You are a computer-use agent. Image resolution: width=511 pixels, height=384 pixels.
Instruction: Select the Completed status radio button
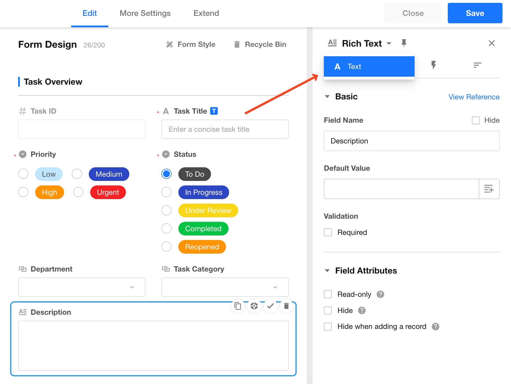coord(166,228)
